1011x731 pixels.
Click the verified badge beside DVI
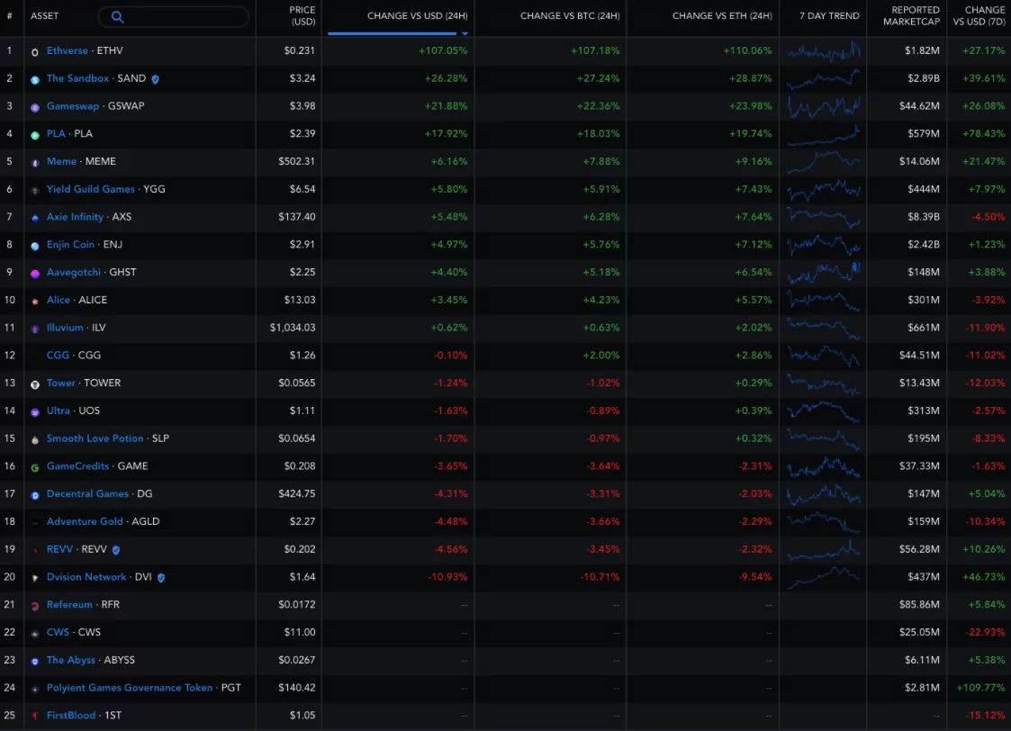coord(161,578)
